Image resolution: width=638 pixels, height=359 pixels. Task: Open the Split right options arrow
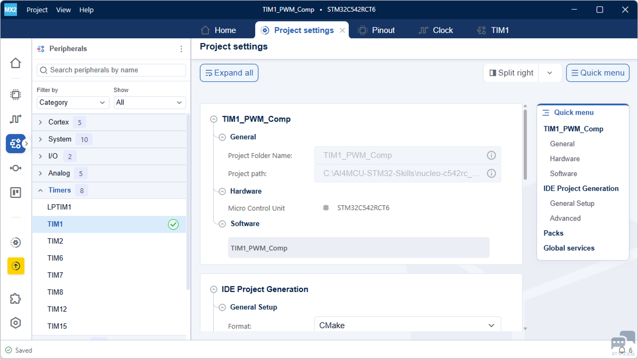click(x=550, y=73)
